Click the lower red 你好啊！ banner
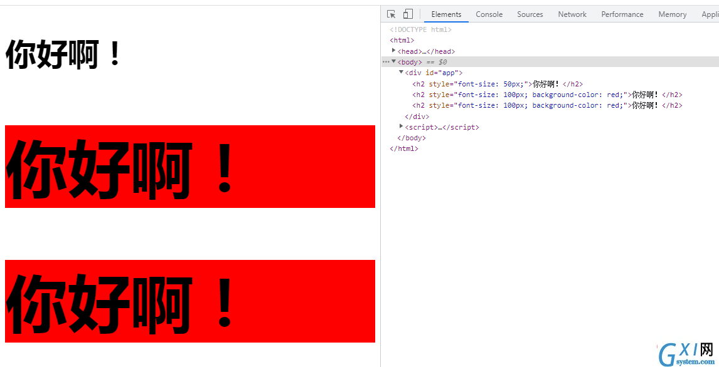The width and height of the screenshot is (719, 367). [x=190, y=301]
